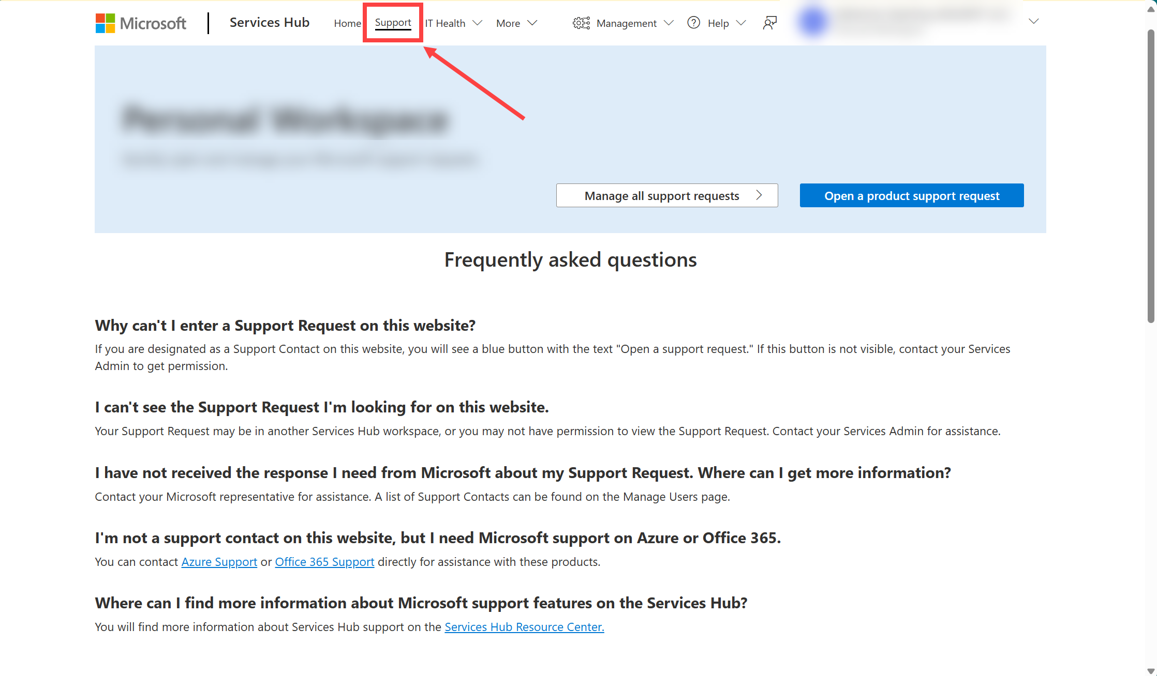The height and width of the screenshot is (676, 1157).
Task: Click the Manage all support requests chevron
Action: [x=761, y=195]
